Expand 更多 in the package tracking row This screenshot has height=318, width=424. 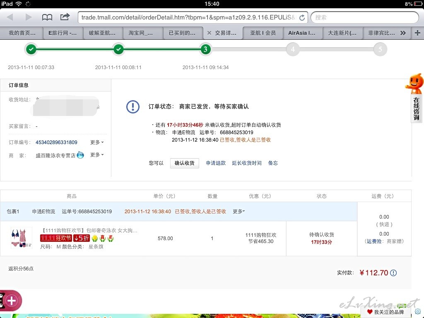tap(239, 211)
